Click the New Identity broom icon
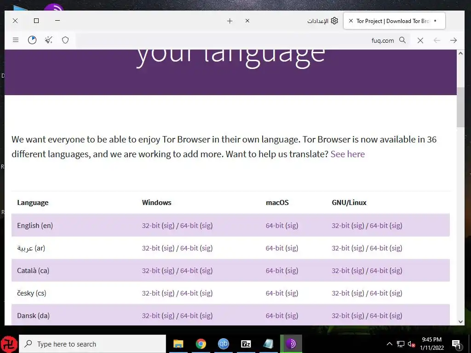471x353 pixels. pos(49,40)
